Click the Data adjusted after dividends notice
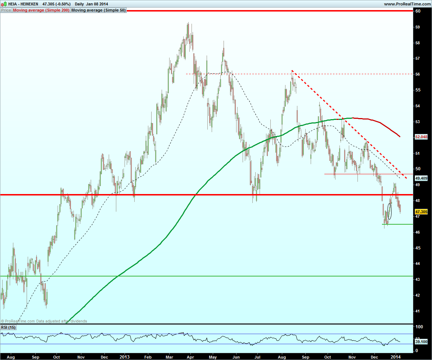Viewport: 432px width, 360px height. pos(61,321)
